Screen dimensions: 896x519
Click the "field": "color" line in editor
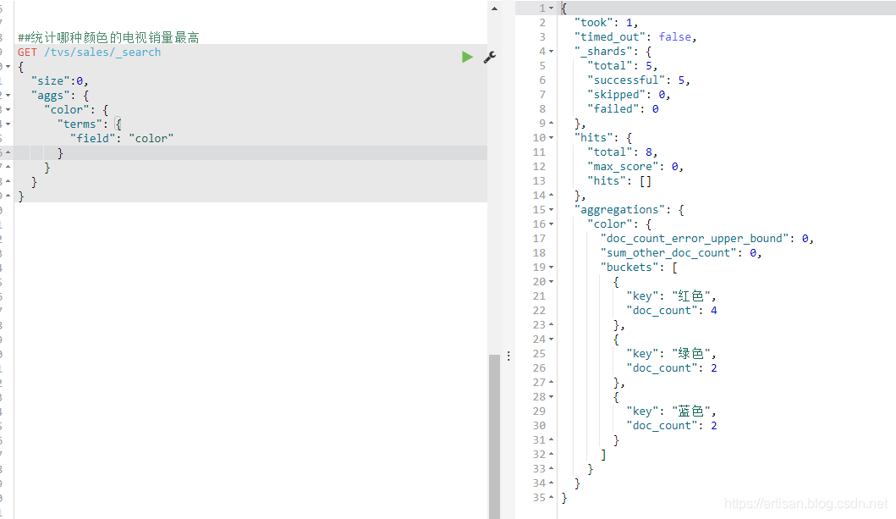pyautogui.click(x=122, y=138)
